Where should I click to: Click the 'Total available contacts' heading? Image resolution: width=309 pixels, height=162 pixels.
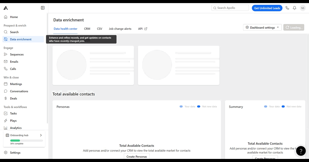coord(74,94)
